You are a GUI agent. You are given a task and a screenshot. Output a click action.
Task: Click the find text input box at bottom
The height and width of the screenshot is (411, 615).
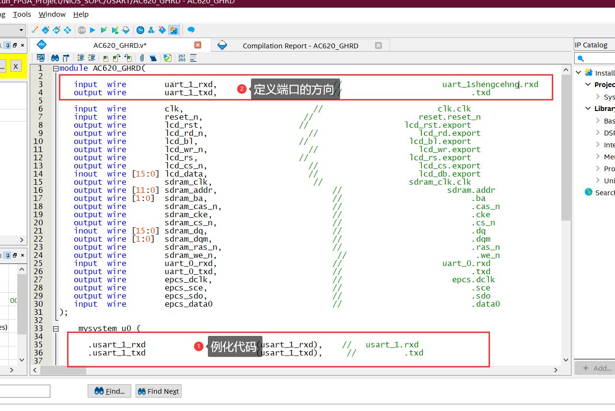click(x=25, y=391)
